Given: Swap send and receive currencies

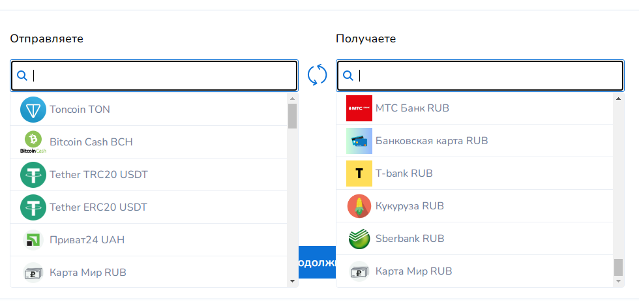Looking at the screenshot, I should tap(317, 75).
